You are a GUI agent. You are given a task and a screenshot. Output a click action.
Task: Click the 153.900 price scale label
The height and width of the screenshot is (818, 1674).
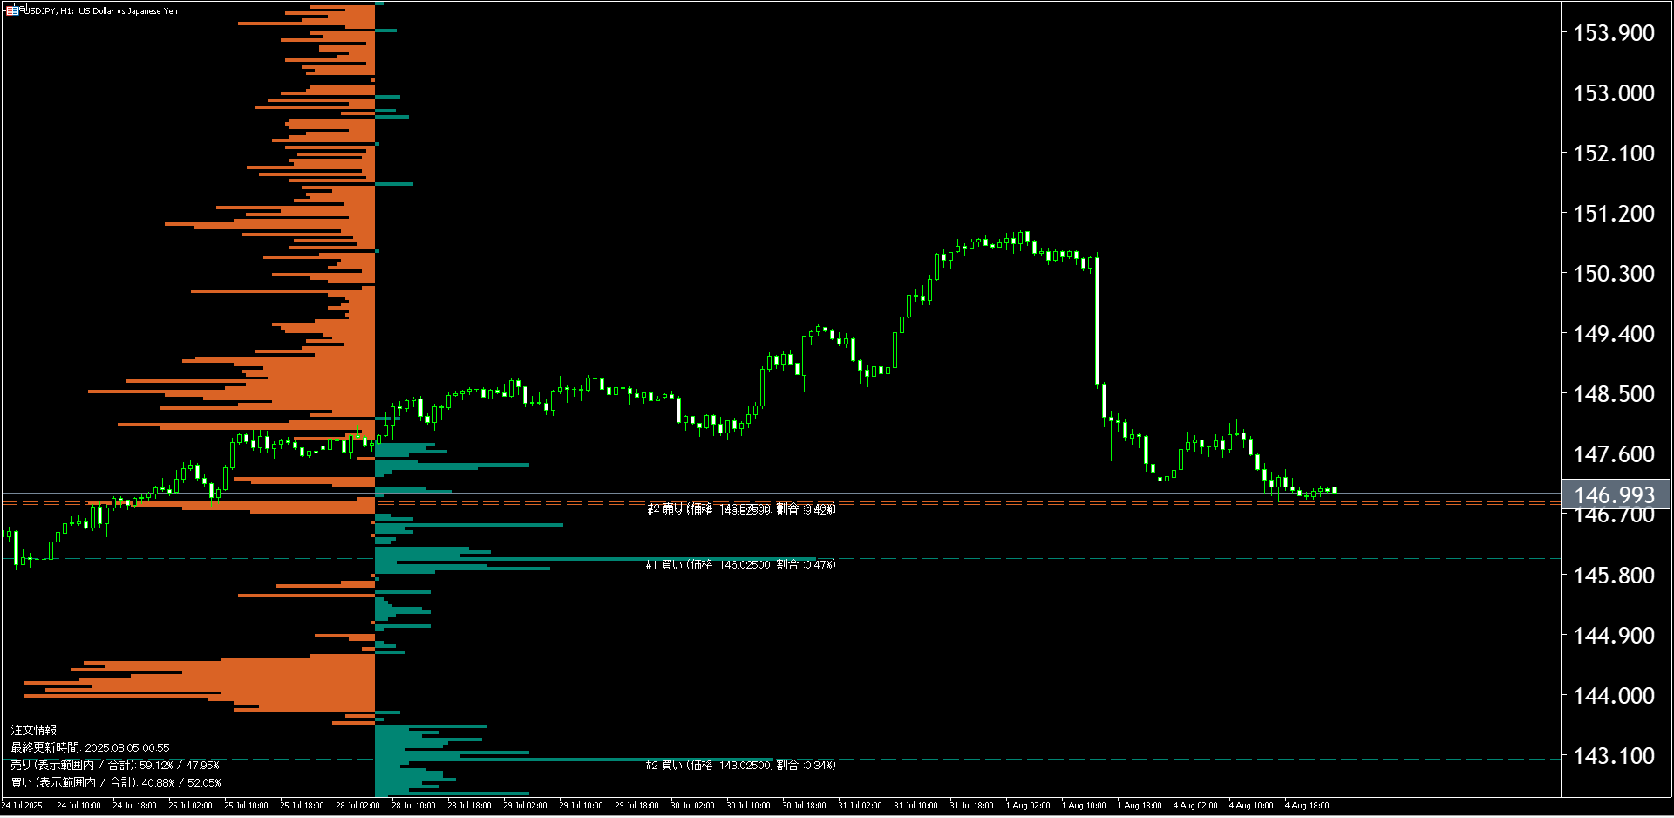tap(1613, 33)
